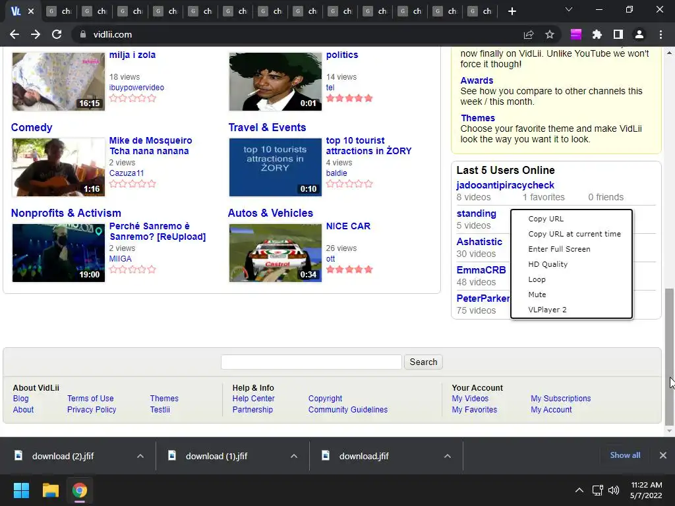Open the Chrome profile avatar icon
Viewport: 675px width, 506px height.
[x=639, y=34]
